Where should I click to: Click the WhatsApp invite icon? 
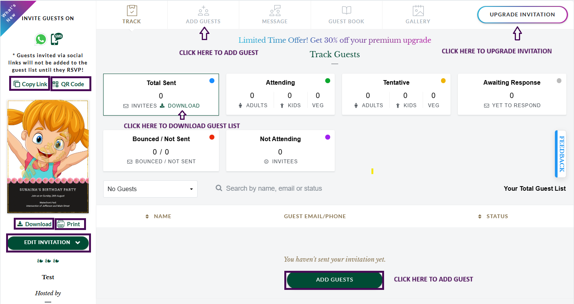click(41, 39)
